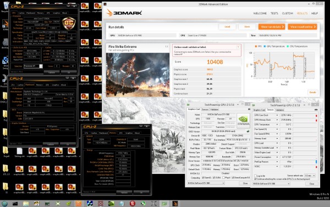Click the View result online button
This screenshot has width=330, height=207.
point(302,27)
